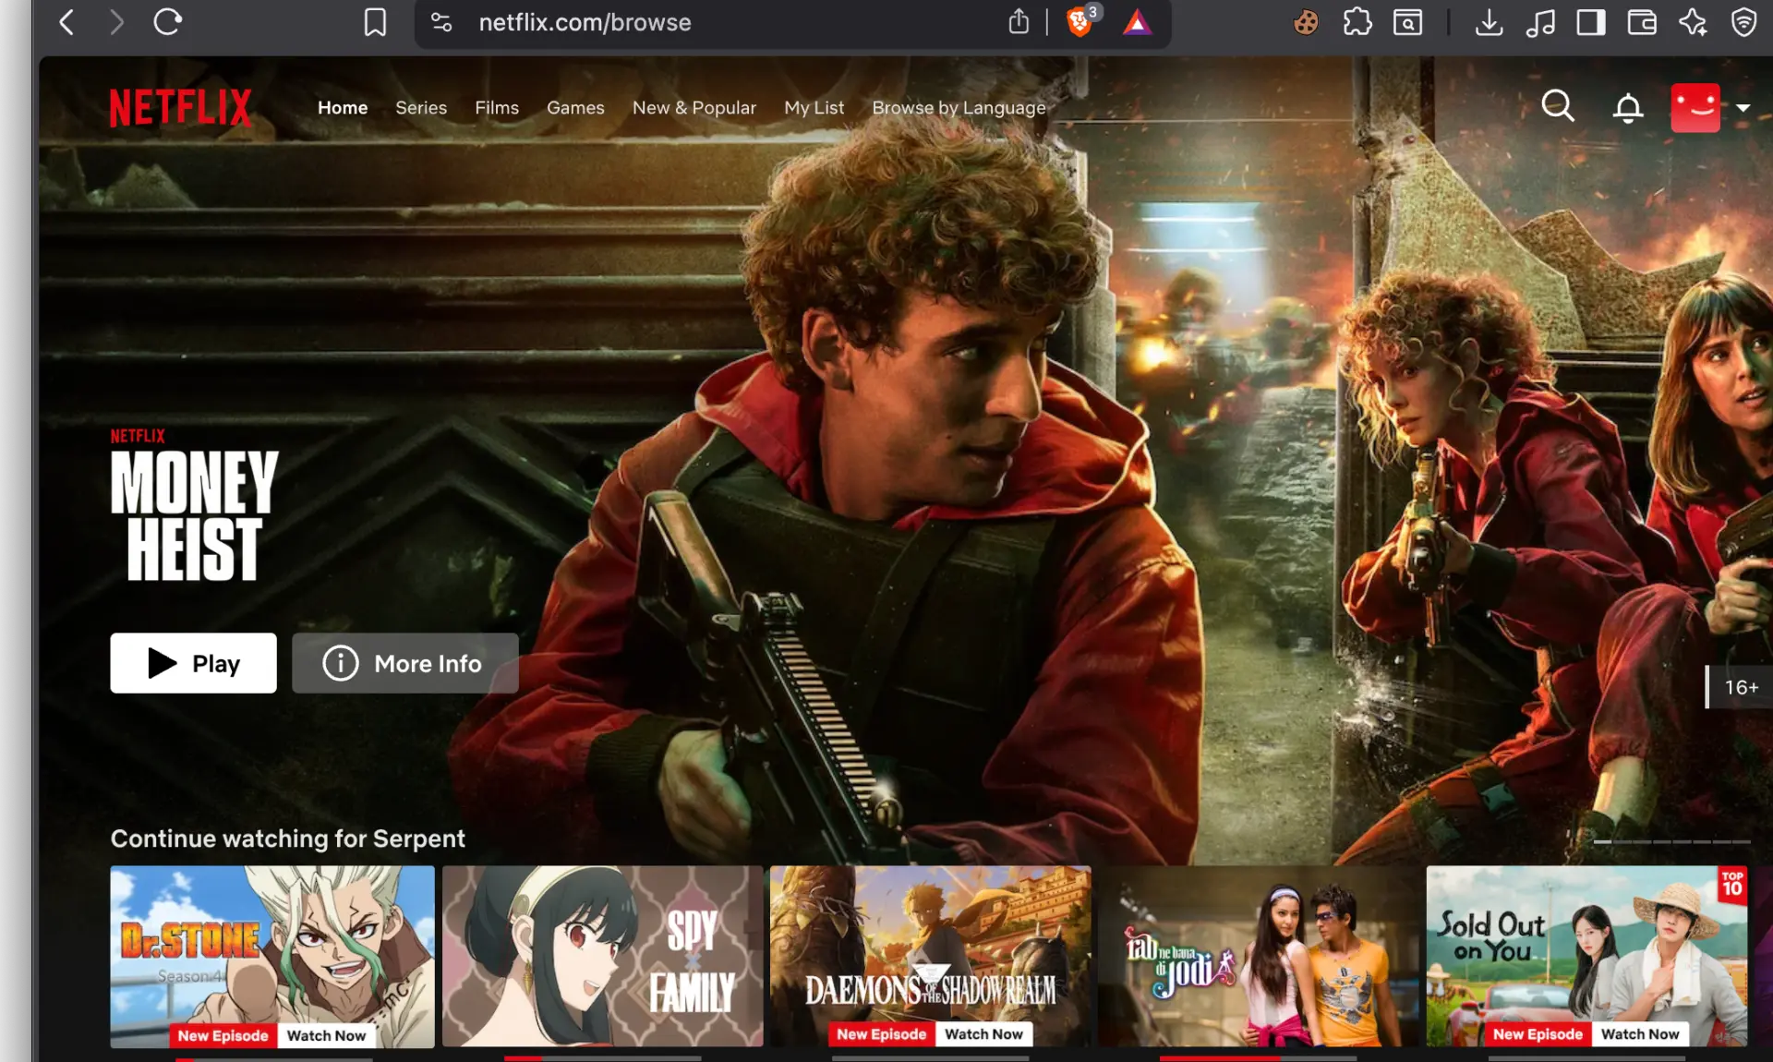The width and height of the screenshot is (1773, 1062).
Task: Open the Spy x Family thumbnail
Action: coord(603,956)
